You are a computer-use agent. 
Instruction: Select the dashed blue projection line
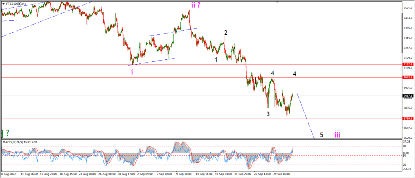coord(306,115)
